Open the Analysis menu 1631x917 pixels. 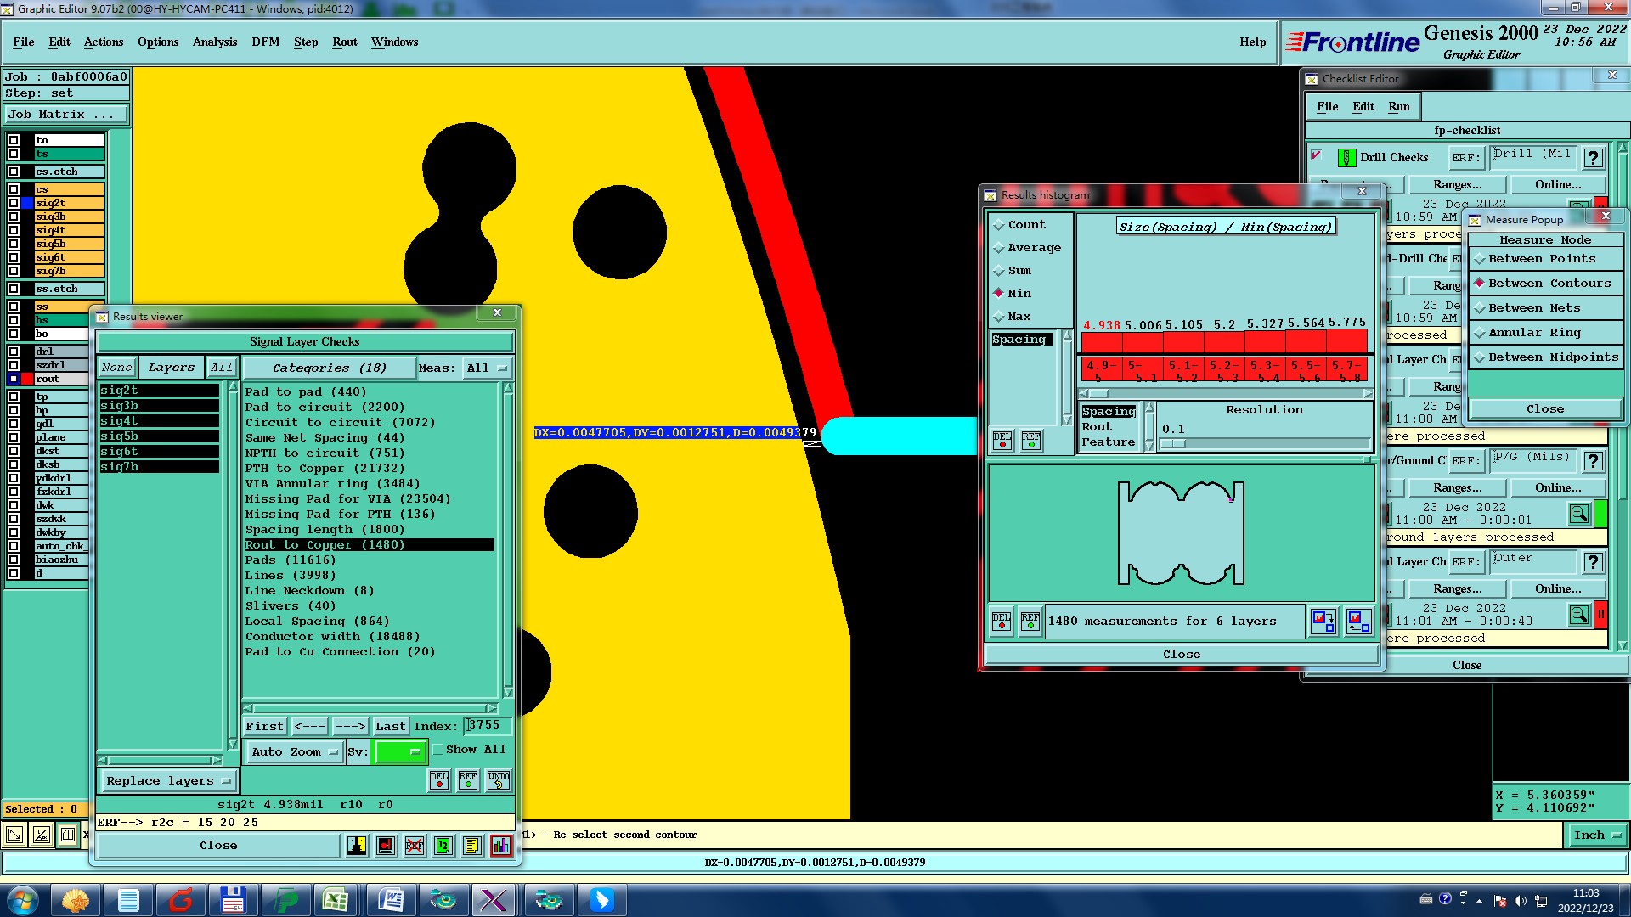click(214, 42)
